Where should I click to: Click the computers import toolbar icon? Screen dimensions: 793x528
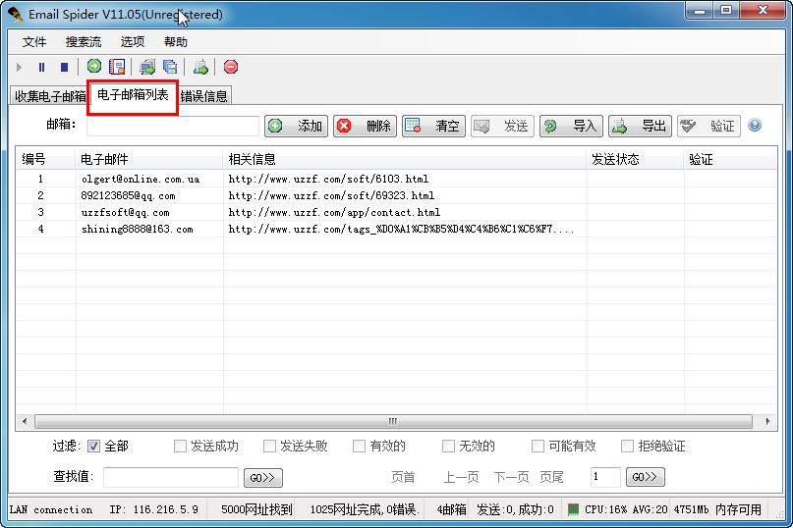[x=147, y=67]
